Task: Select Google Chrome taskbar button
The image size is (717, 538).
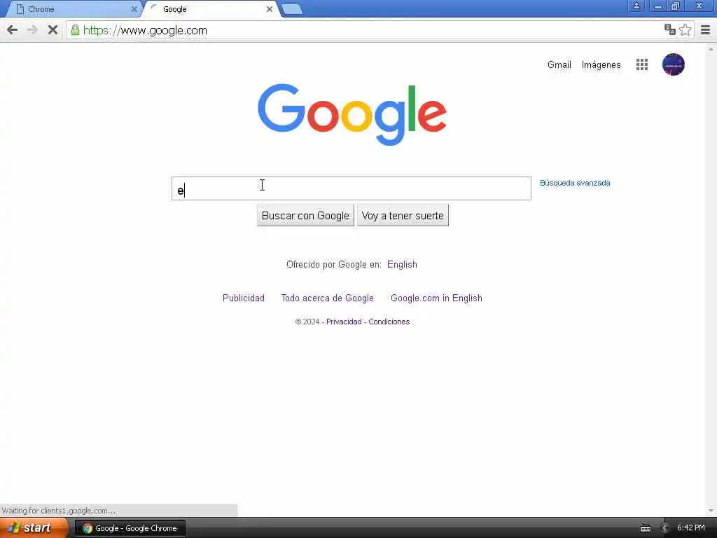Action: tap(130, 528)
